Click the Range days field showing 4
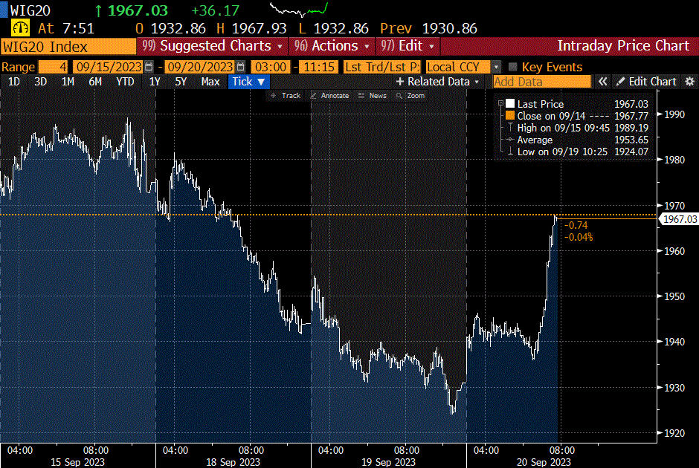 point(53,67)
